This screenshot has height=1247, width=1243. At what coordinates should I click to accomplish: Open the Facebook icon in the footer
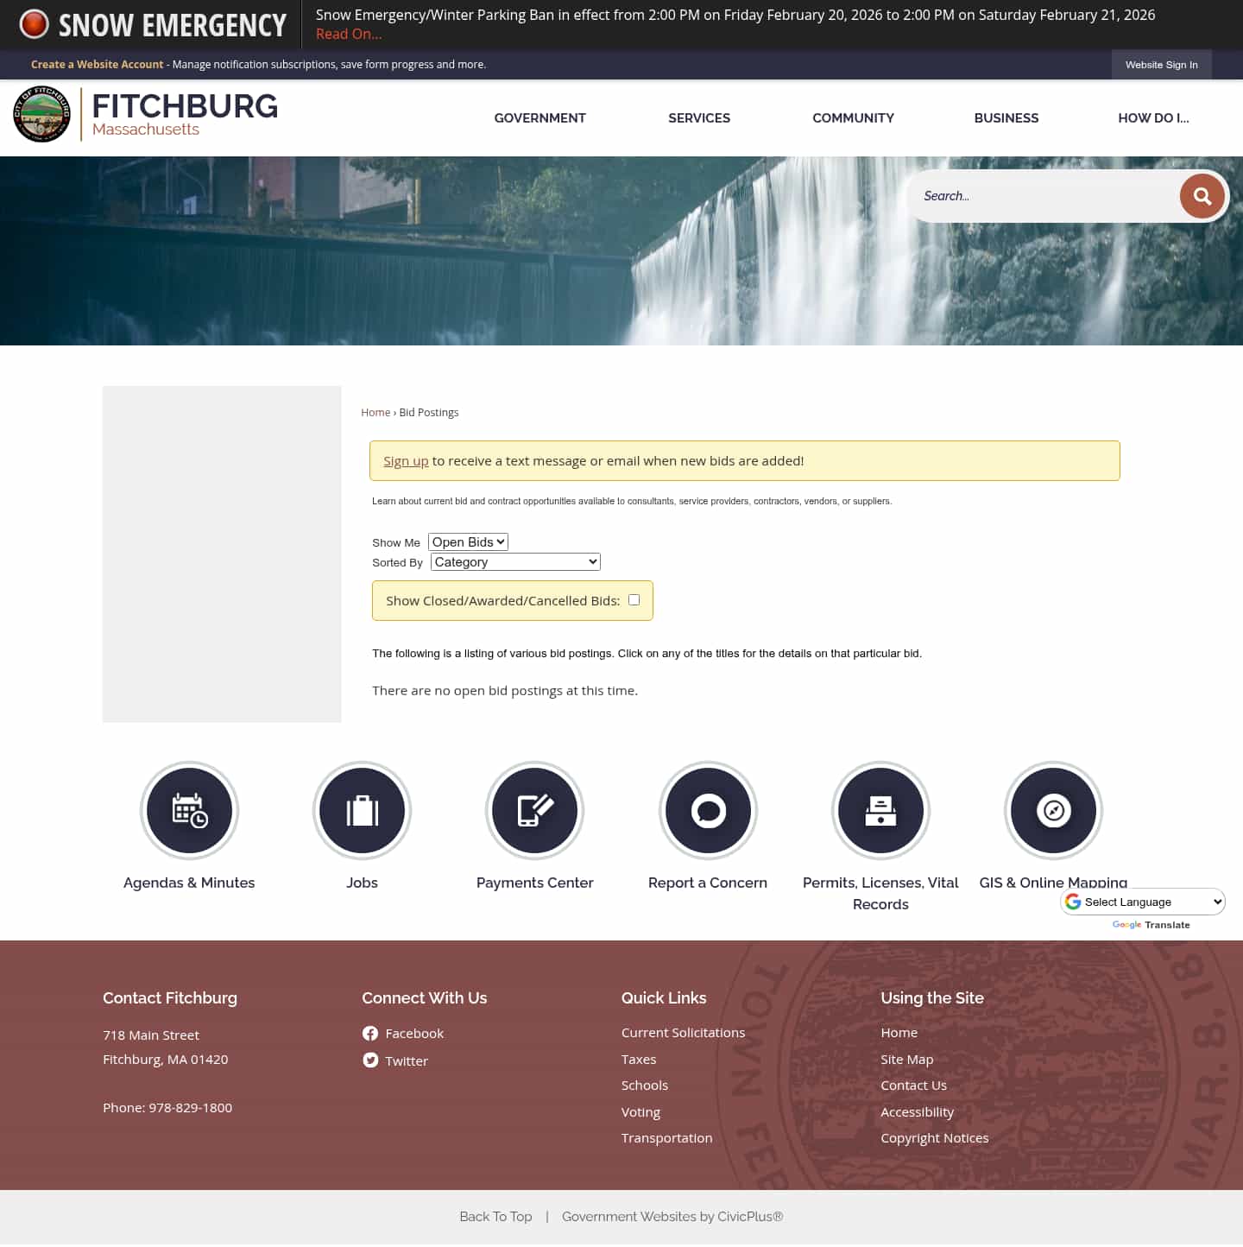[370, 1033]
